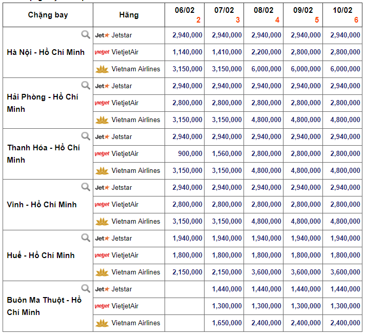Pick Huế Vietnam Airlines 2,150,000 on 06/02
365x335 pixels.
pyautogui.click(x=188, y=272)
